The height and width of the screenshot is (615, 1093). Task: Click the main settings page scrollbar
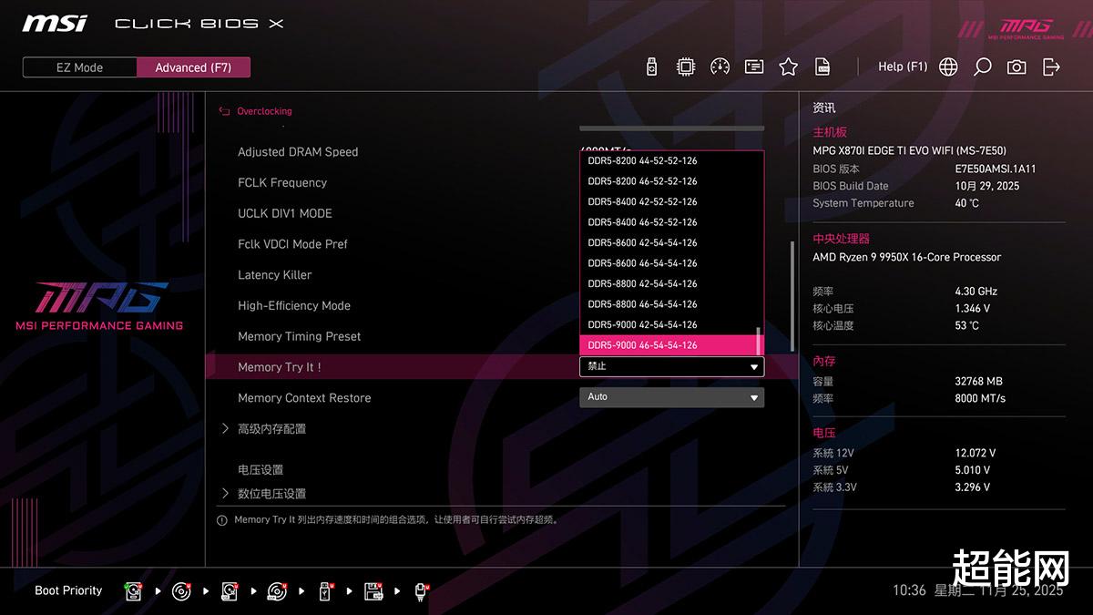point(792,296)
